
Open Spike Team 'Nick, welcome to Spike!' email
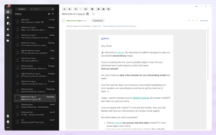pos(35,21)
